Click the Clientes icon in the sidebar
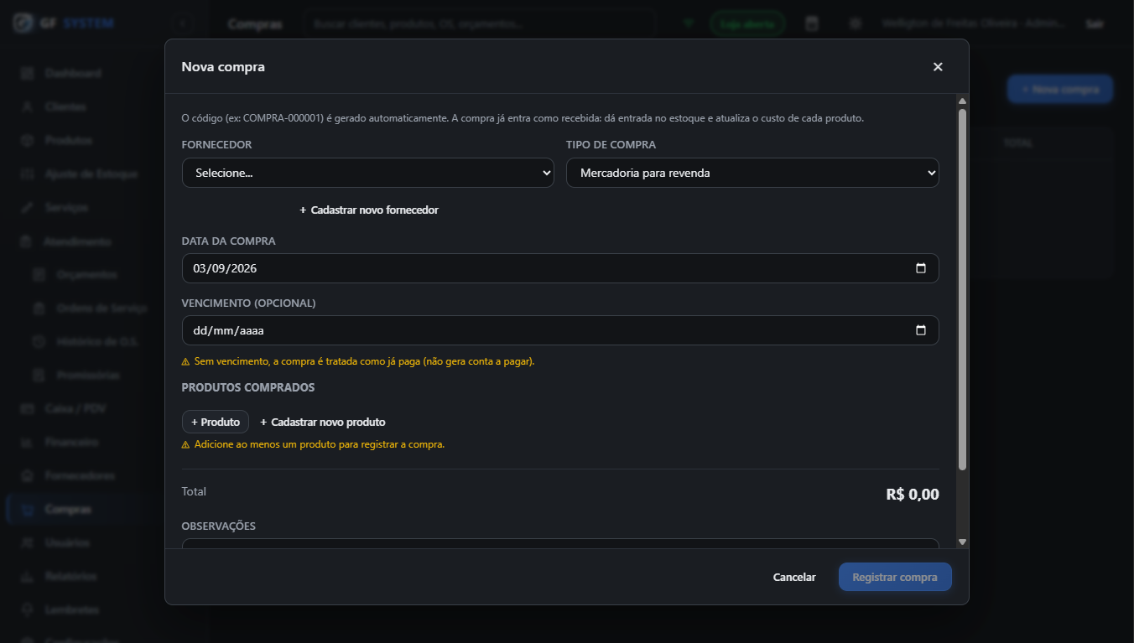The height and width of the screenshot is (643, 1134). [x=27, y=107]
